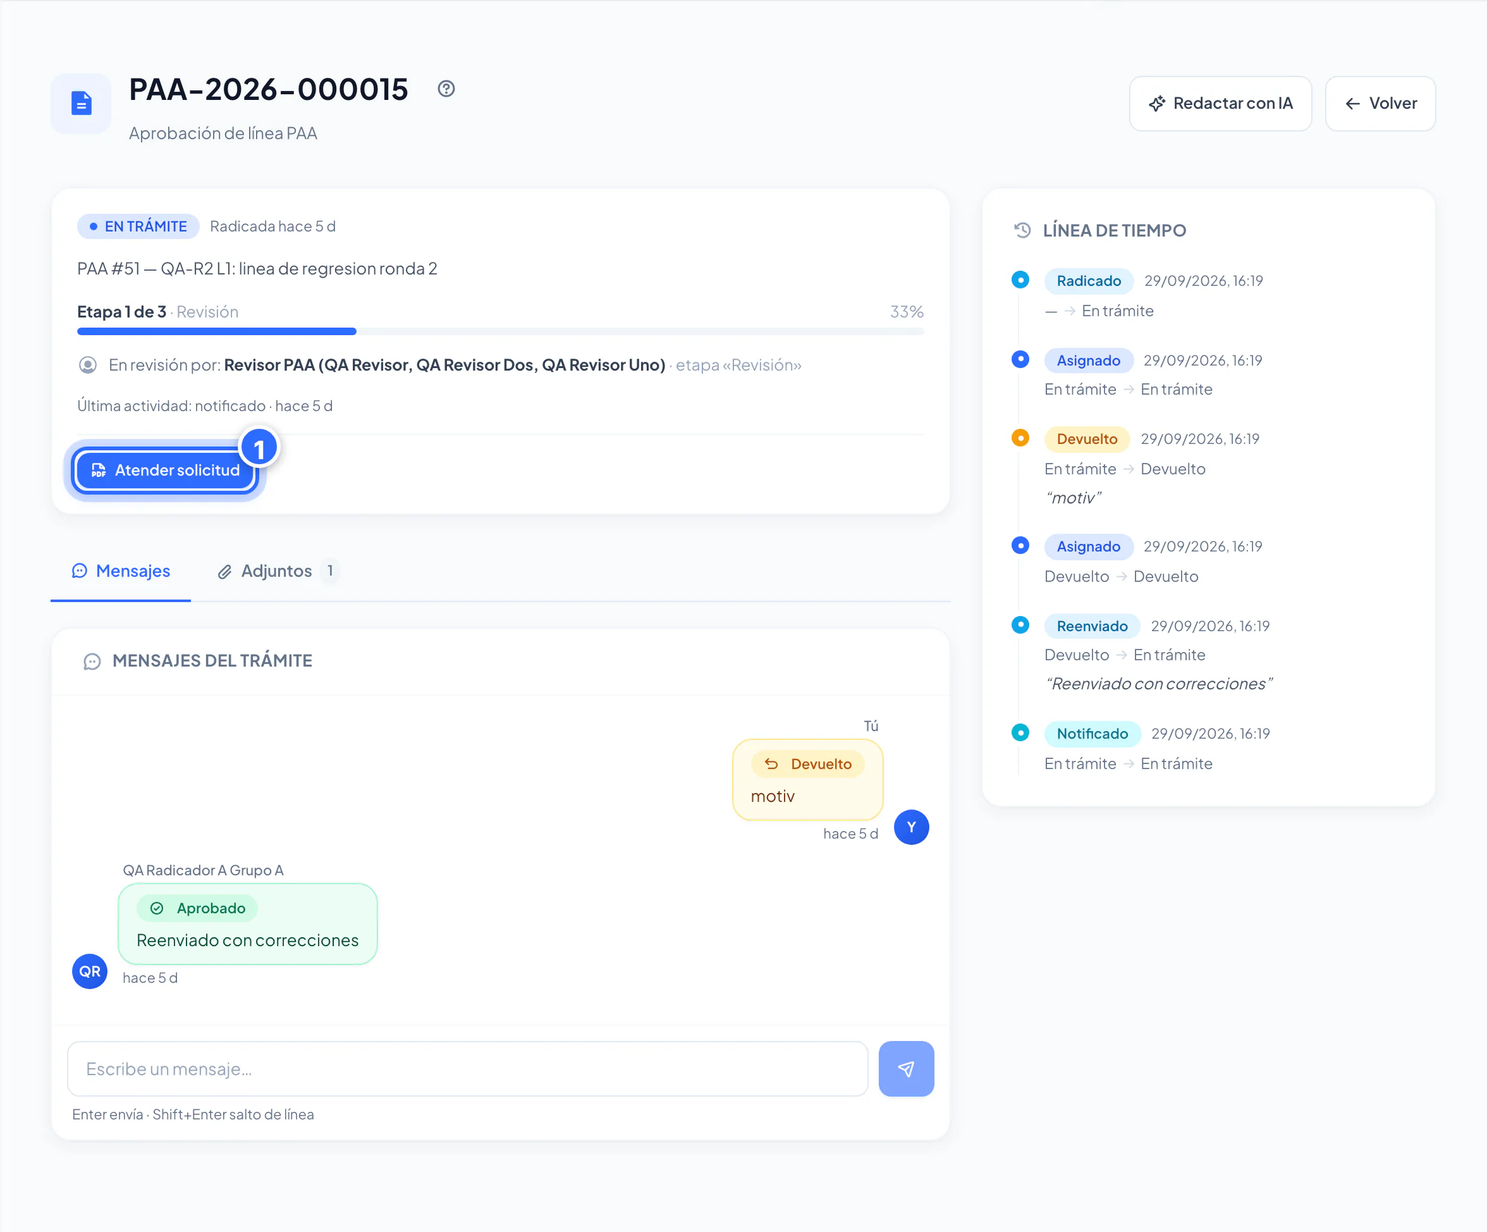The height and width of the screenshot is (1232, 1487).
Task: Click the blue Y user avatar
Action: click(911, 827)
